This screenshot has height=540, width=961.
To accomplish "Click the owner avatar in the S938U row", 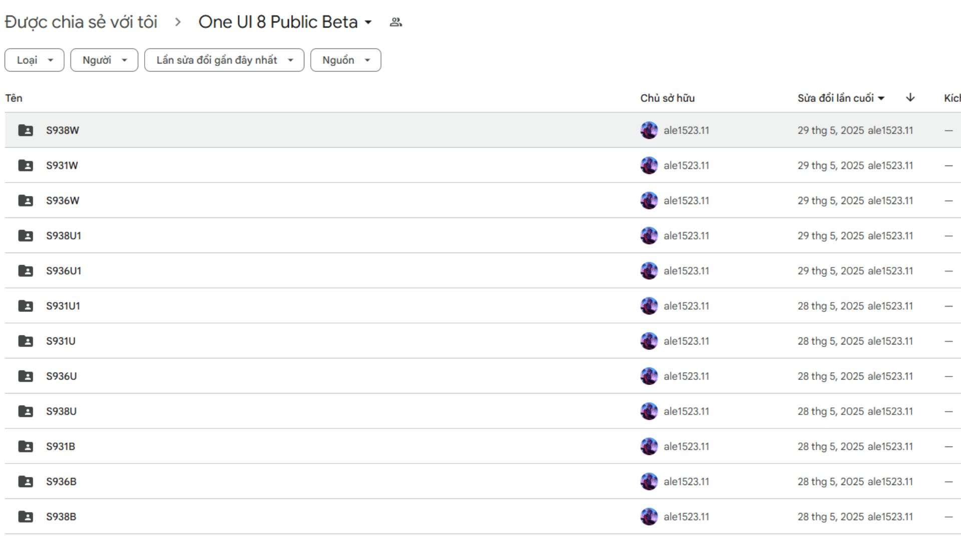I will click(649, 411).
